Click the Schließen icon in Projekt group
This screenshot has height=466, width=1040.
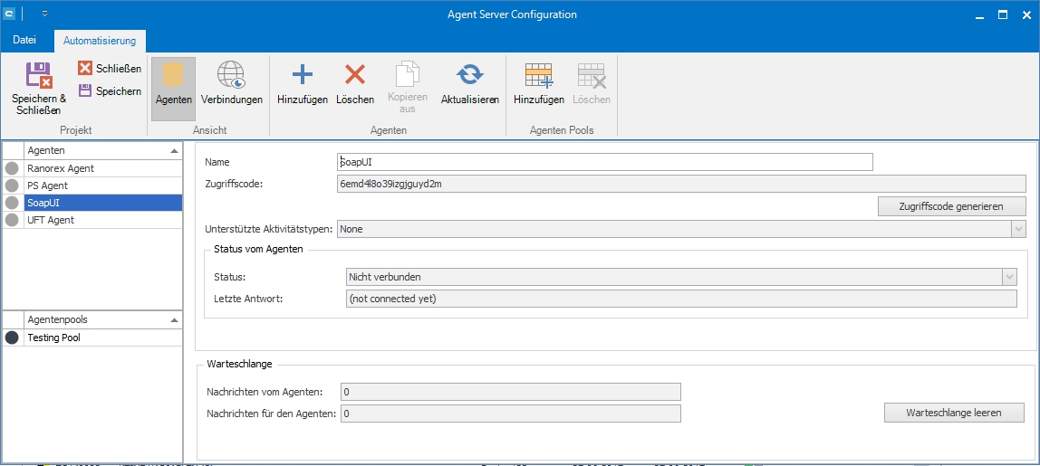pos(85,68)
